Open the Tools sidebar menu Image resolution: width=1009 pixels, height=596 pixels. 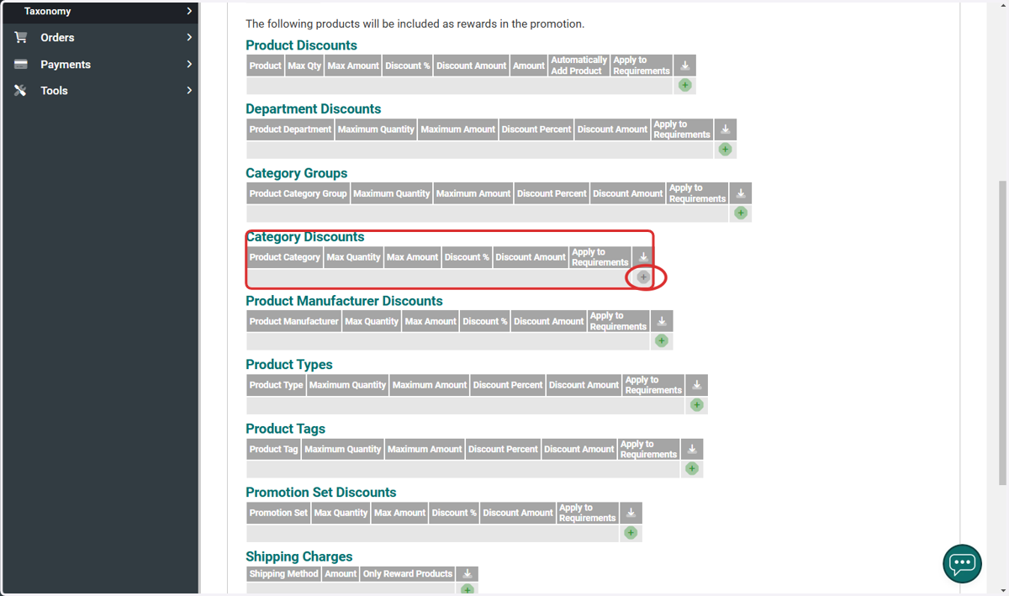(x=100, y=91)
